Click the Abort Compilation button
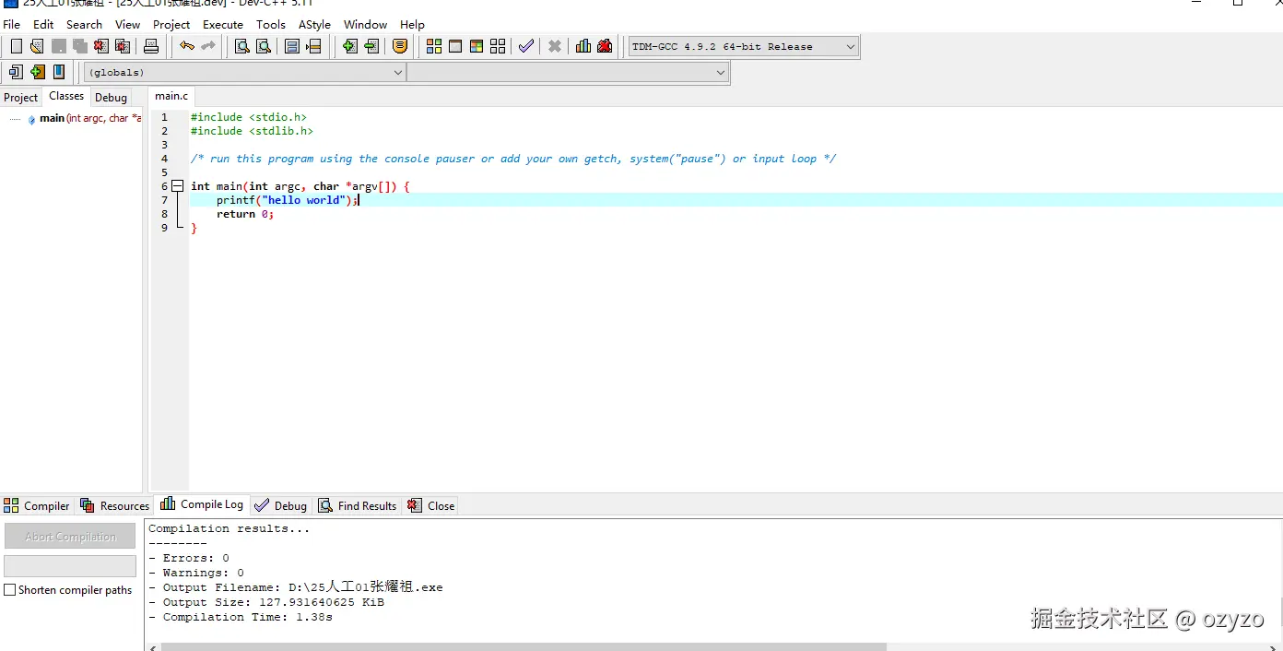The height and width of the screenshot is (651, 1283). click(x=70, y=536)
